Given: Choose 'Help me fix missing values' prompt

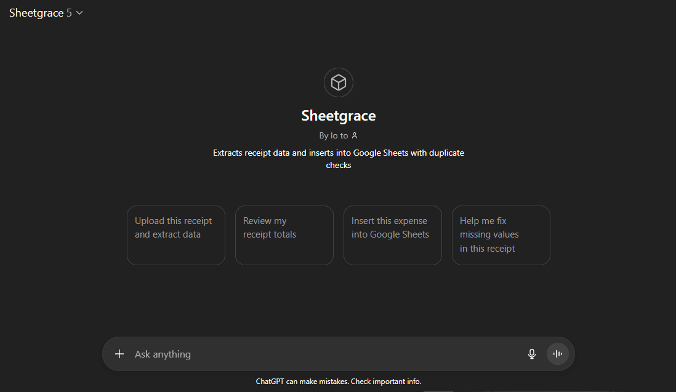Looking at the screenshot, I should tap(501, 235).
